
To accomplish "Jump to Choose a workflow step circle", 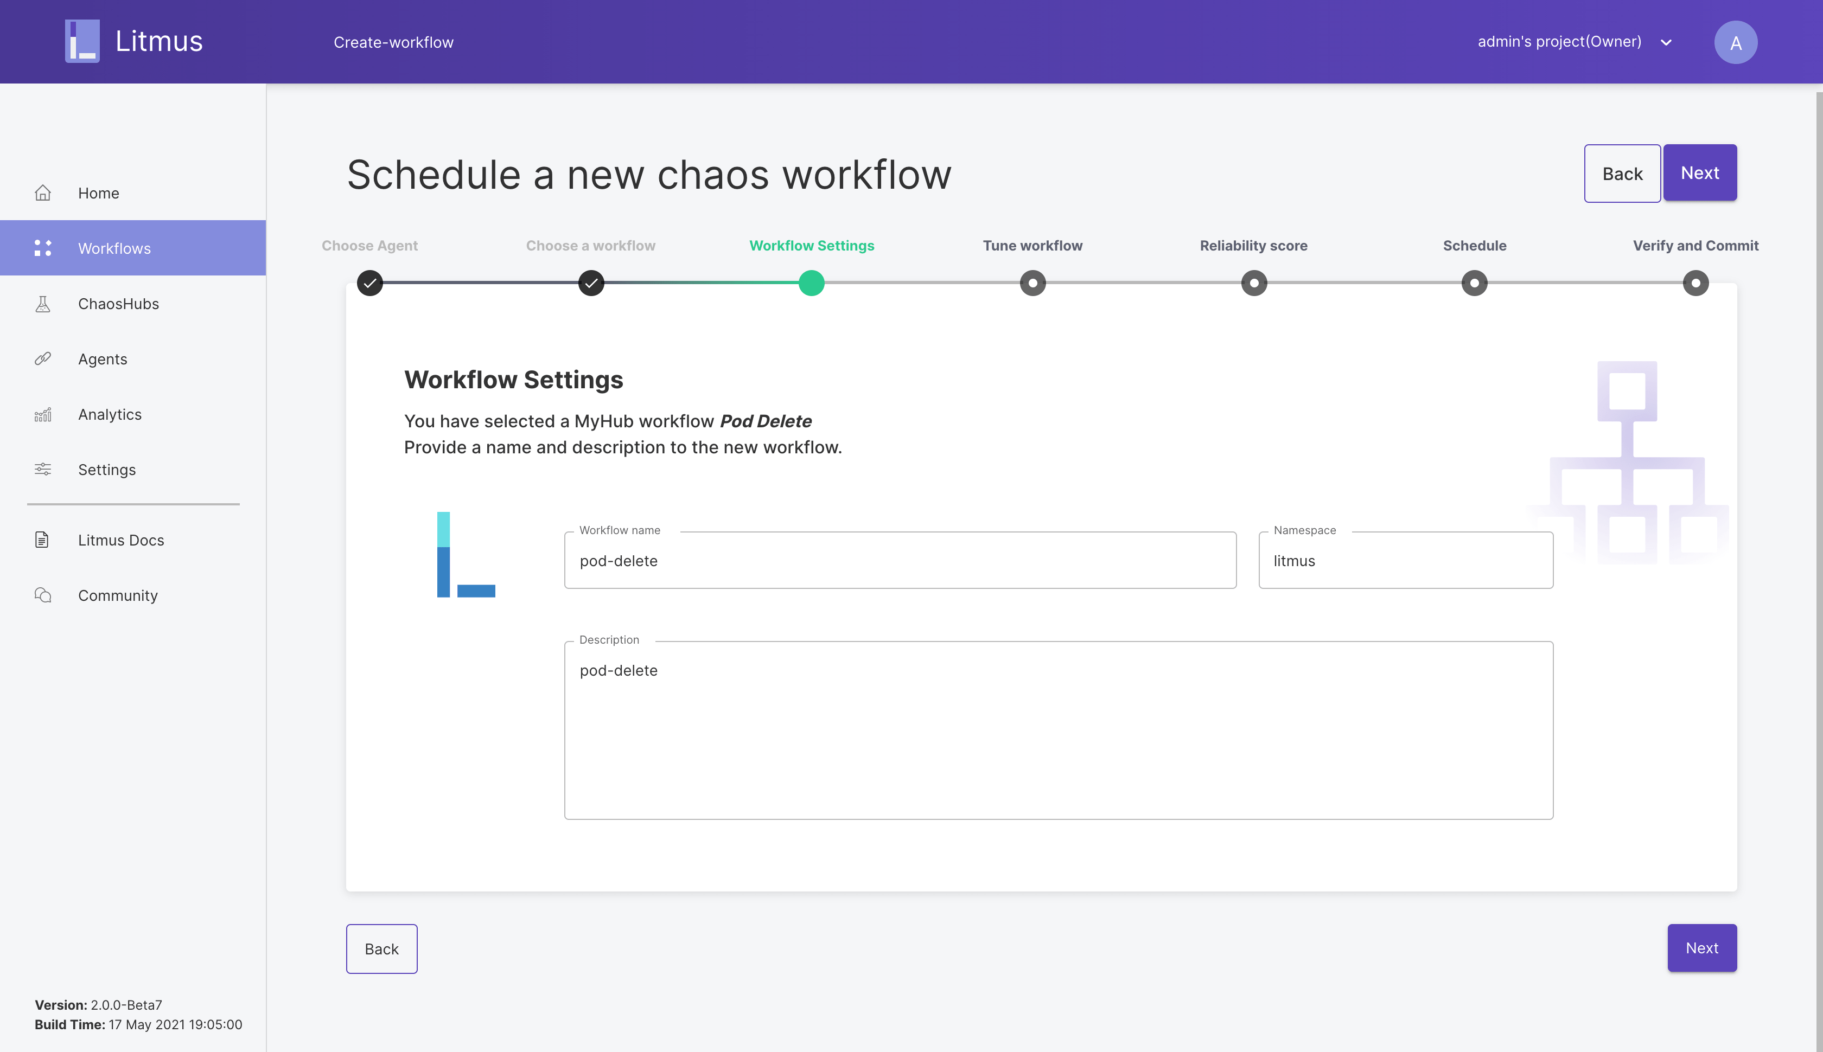I will click(590, 283).
